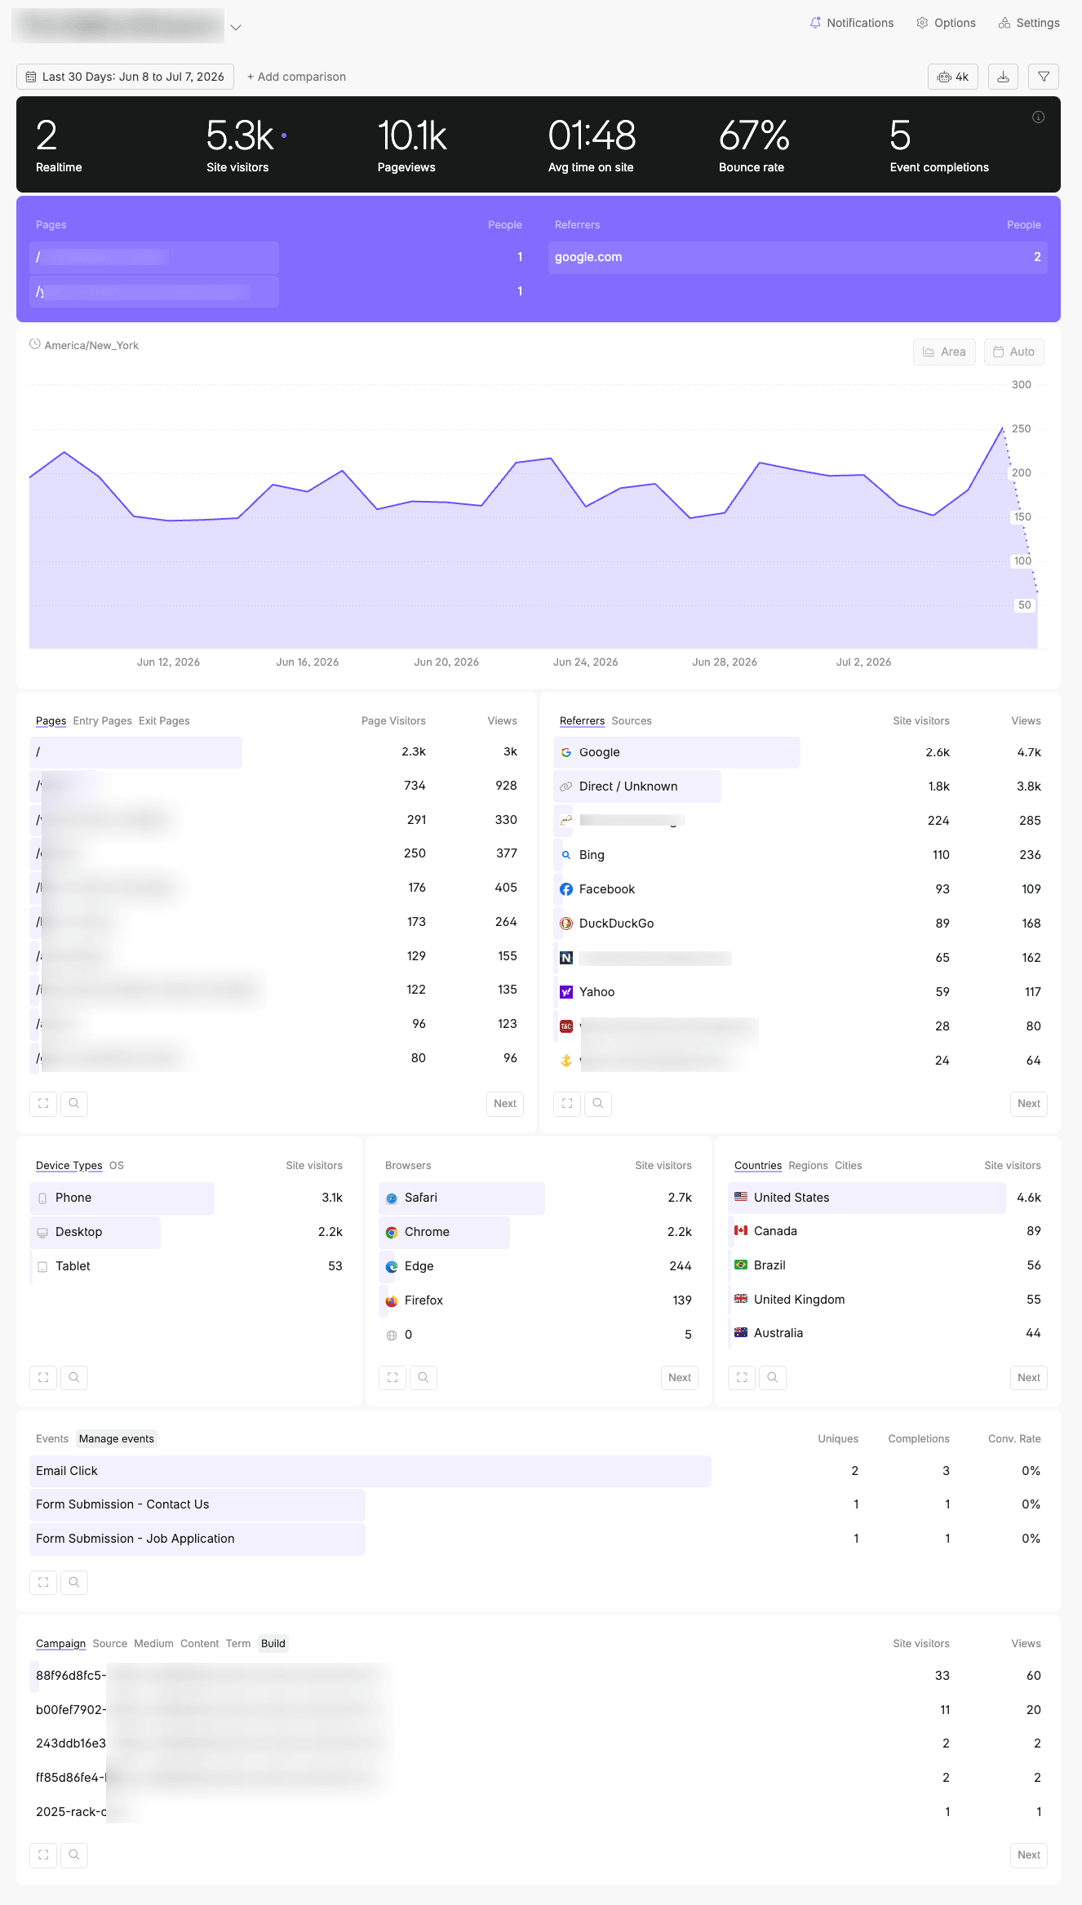Image resolution: width=1082 pixels, height=1905 pixels.
Task: Expand the Browsers panel icon
Action: click(392, 1377)
